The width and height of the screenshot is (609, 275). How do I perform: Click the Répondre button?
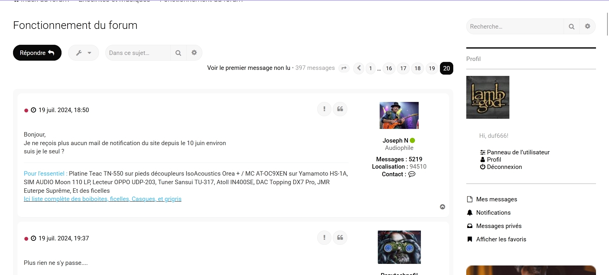tap(37, 53)
